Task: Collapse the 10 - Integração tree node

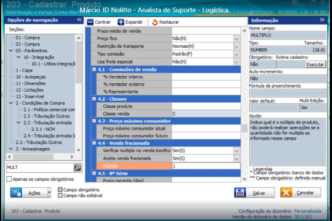Action: click(x=19, y=57)
